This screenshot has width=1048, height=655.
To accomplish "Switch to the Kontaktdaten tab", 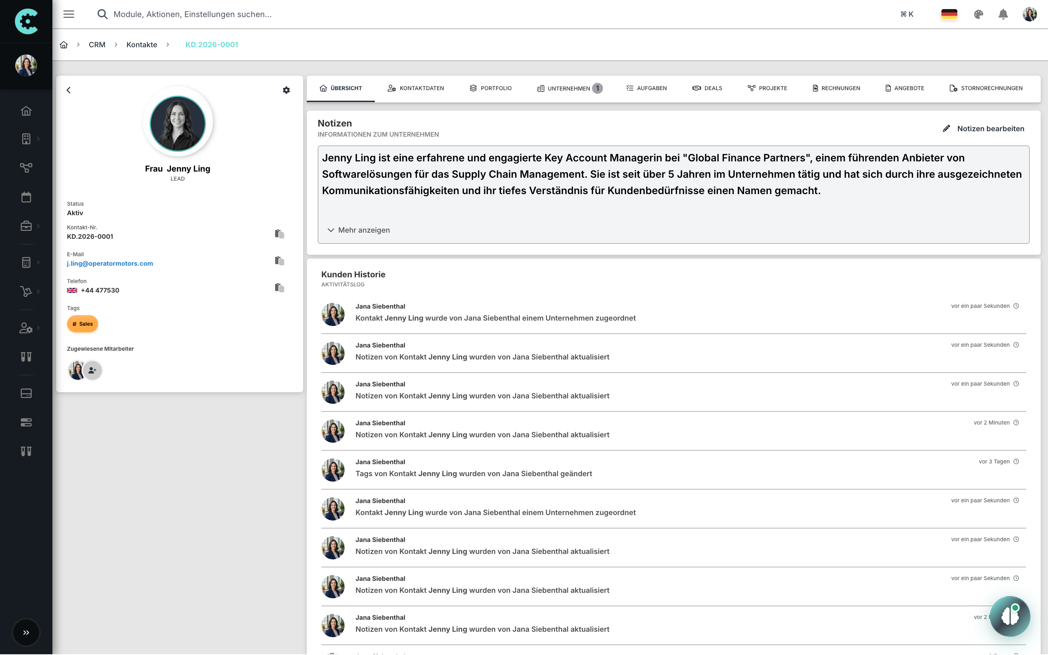I will tap(416, 88).
